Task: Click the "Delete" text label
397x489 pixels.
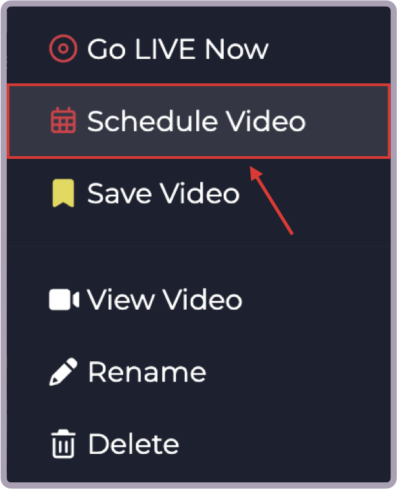Action: coord(134,444)
